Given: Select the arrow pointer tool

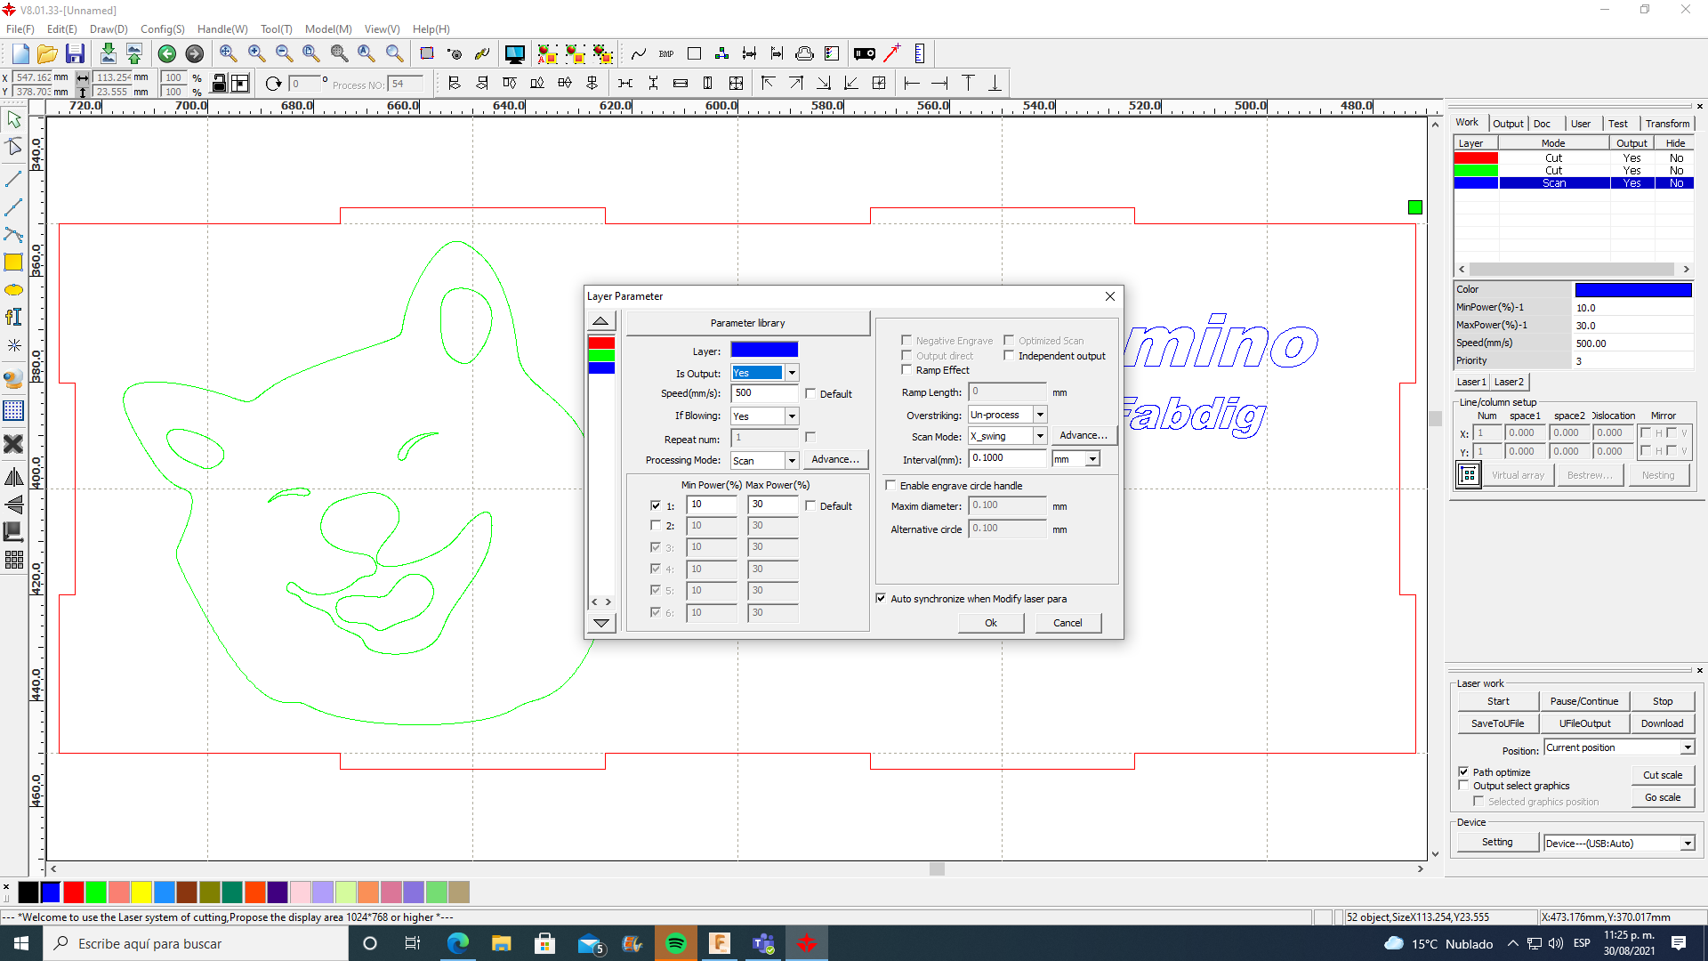Looking at the screenshot, I should 13,119.
